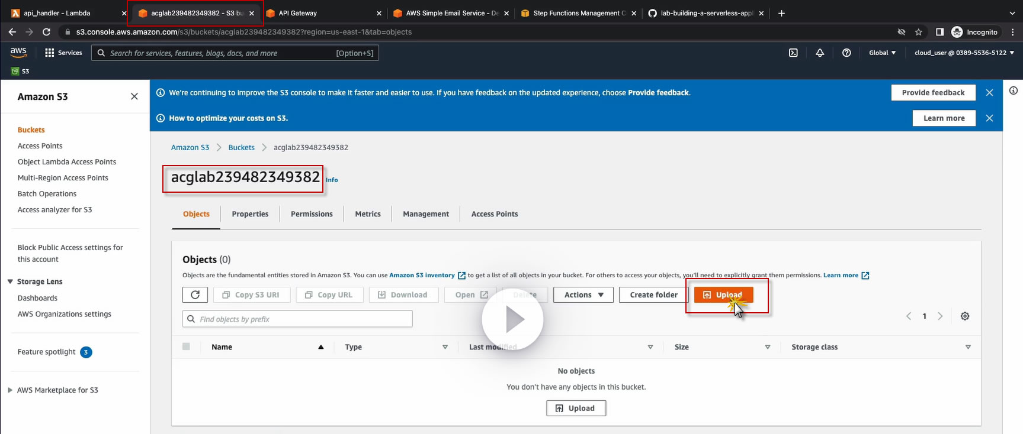
Task: Sort by the Last modified column arrow
Action: click(x=650, y=347)
